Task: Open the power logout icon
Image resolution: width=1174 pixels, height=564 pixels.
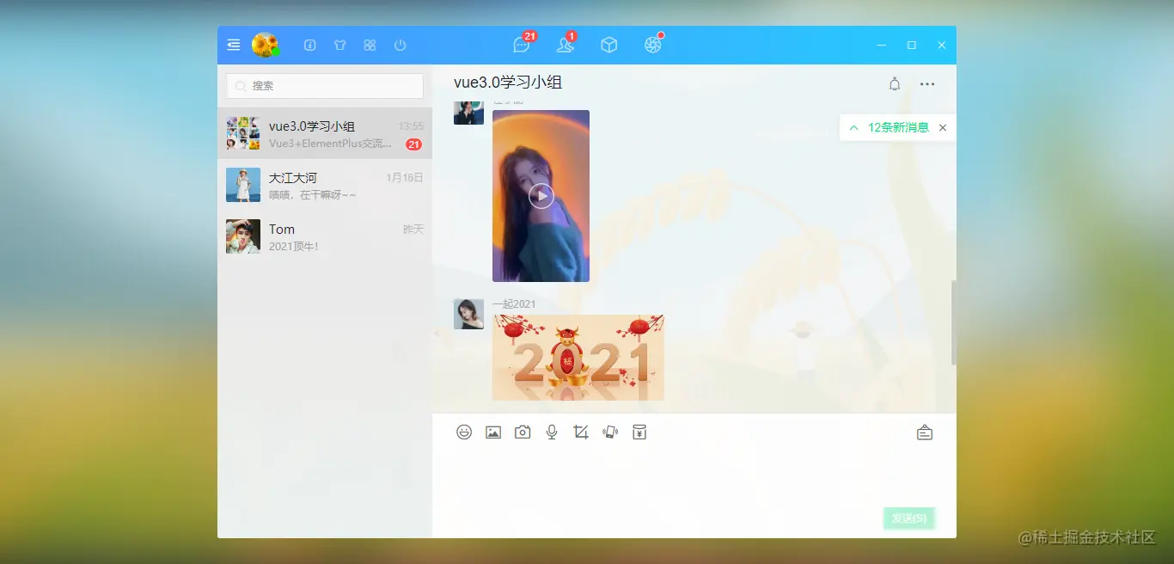Action: pyautogui.click(x=400, y=45)
